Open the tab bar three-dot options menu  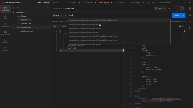153,3
